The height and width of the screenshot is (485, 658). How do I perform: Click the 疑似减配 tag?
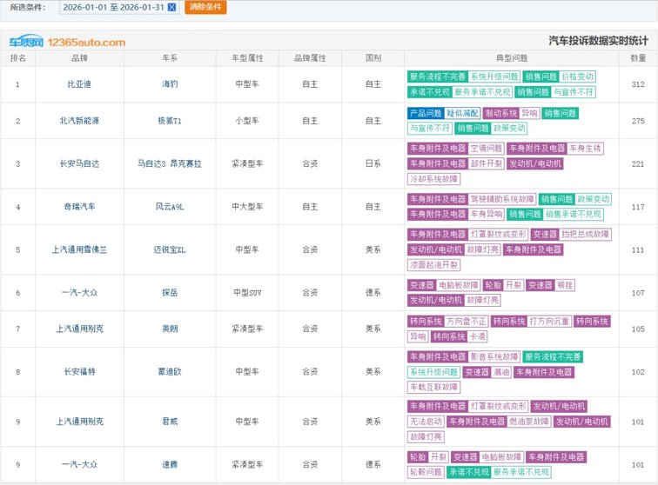point(462,113)
